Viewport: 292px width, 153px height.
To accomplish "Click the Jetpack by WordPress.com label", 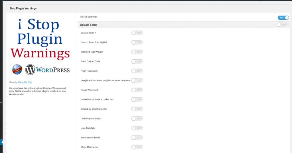I will 94,109.
